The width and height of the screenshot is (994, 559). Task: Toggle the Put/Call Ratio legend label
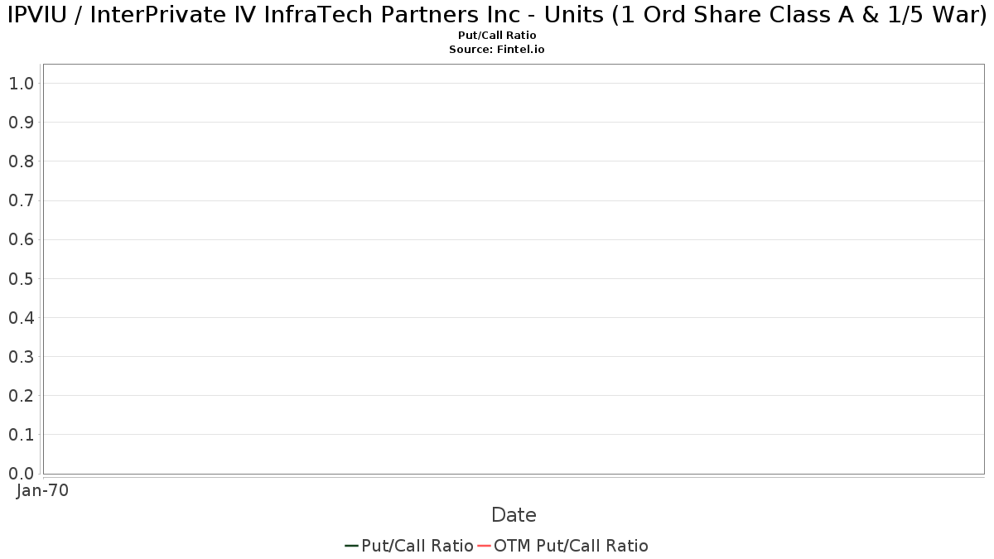(x=417, y=546)
